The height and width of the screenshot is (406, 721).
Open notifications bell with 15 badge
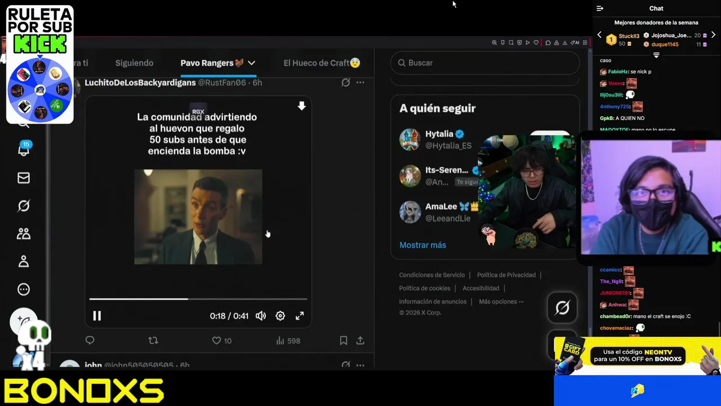click(x=24, y=149)
